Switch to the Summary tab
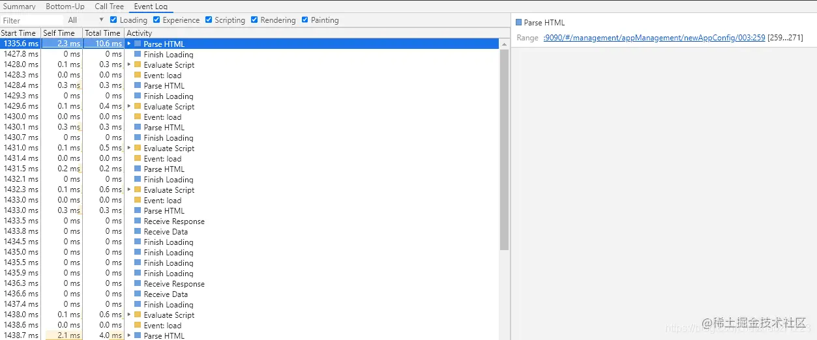817x340 pixels. click(20, 7)
